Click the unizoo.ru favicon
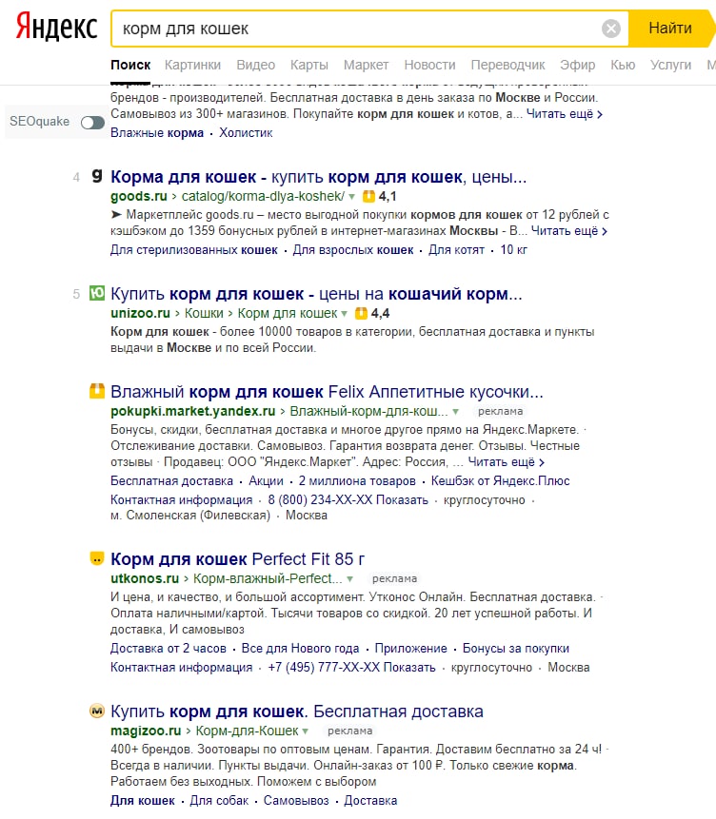This screenshot has height=819, width=716. tap(97, 293)
